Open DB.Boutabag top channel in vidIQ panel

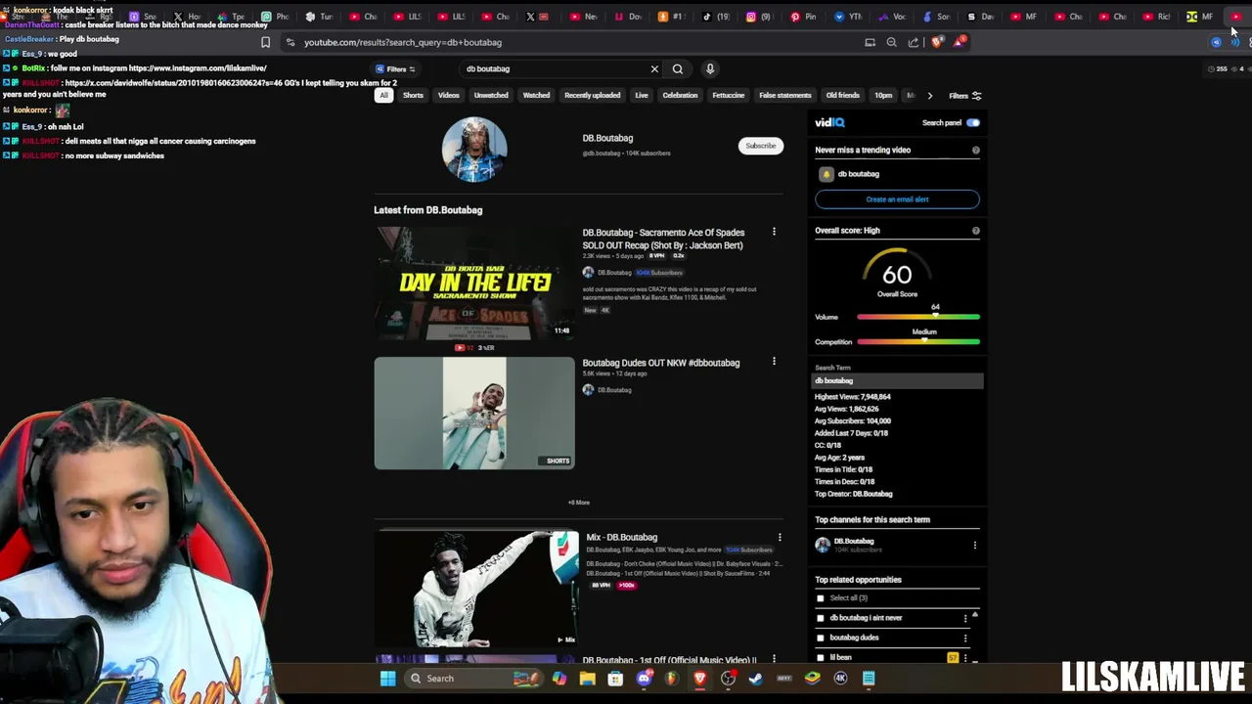854,541
